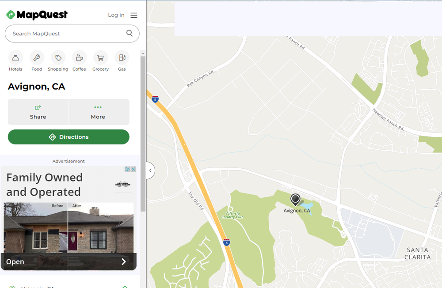
Task: Click the sidebar scrollbar up arrow
Action: tap(143, 53)
